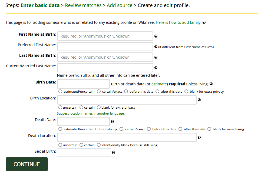
Task: Go to Add source step
Action: coord(119,5)
